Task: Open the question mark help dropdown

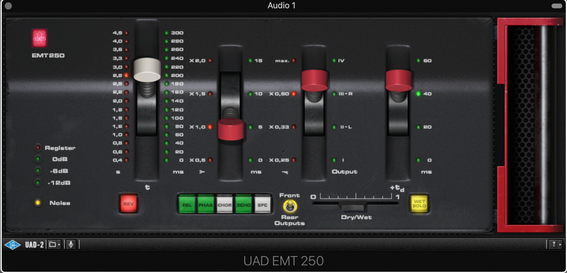Action: [x=555, y=245]
